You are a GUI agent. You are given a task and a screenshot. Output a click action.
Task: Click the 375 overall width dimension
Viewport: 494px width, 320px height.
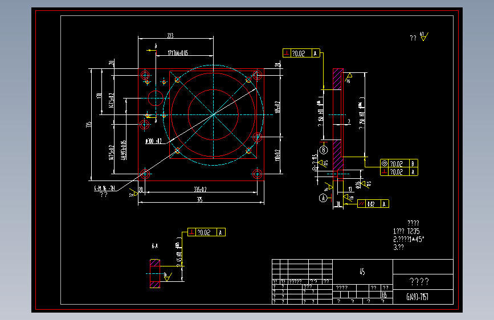tap(200, 199)
